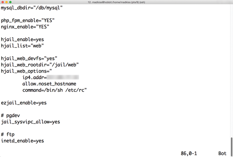Click the # pgdev comment line

(10, 115)
